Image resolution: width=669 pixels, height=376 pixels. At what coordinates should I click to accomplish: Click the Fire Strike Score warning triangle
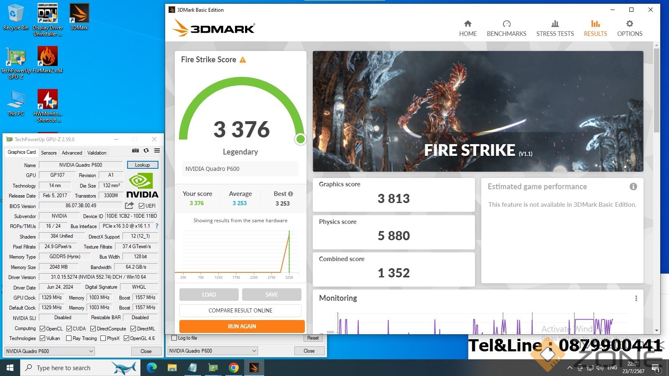click(x=243, y=60)
